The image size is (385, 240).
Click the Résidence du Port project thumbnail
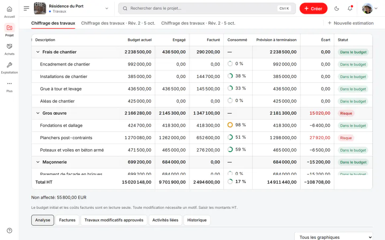pos(40,8)
